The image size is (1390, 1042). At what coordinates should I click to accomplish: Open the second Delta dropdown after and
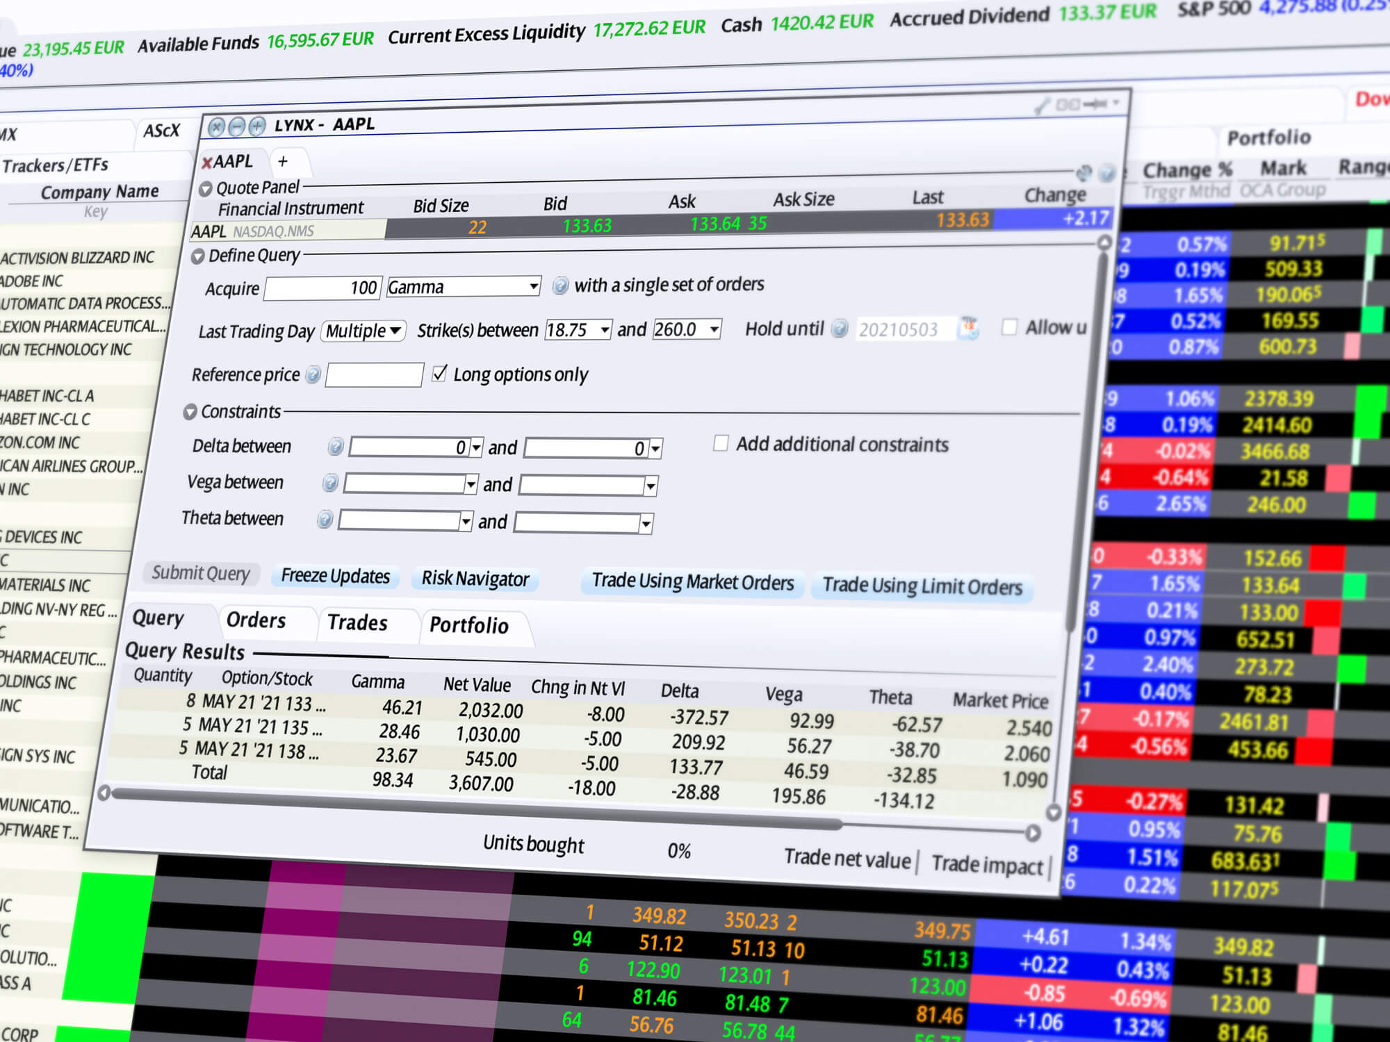pos(655,449)
